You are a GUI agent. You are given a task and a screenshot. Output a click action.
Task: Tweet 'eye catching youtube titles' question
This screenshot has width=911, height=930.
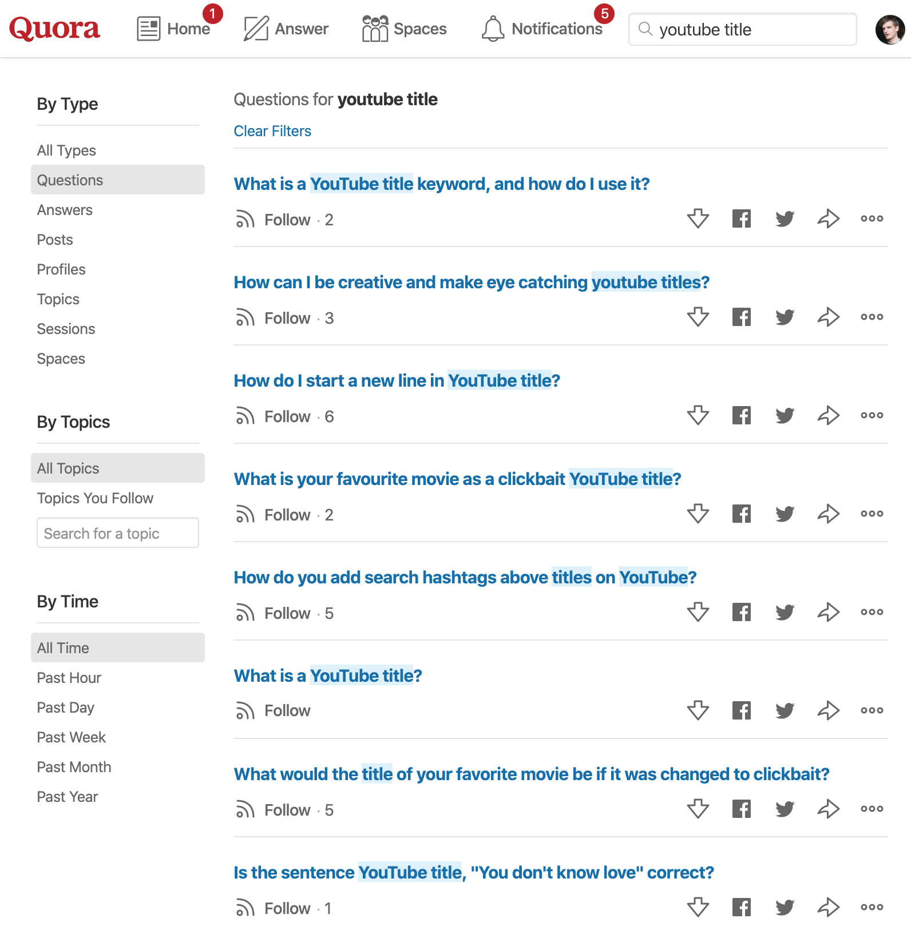click(x=785, y=317)
